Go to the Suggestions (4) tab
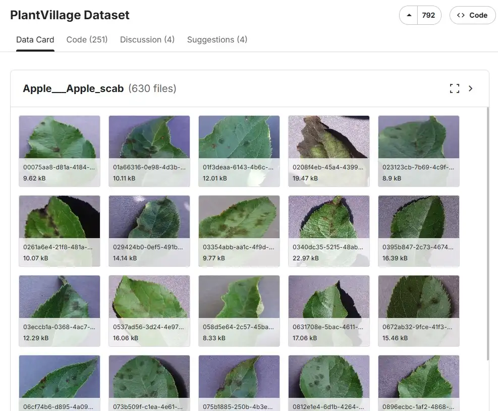498x411 pixels. [217, 39]
